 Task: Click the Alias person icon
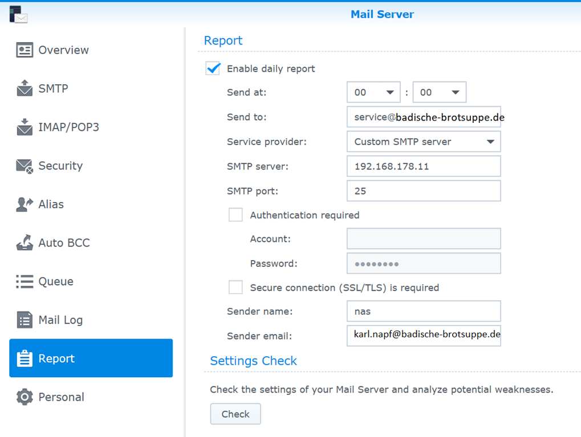pyautogui.click(x=25, y=204)
